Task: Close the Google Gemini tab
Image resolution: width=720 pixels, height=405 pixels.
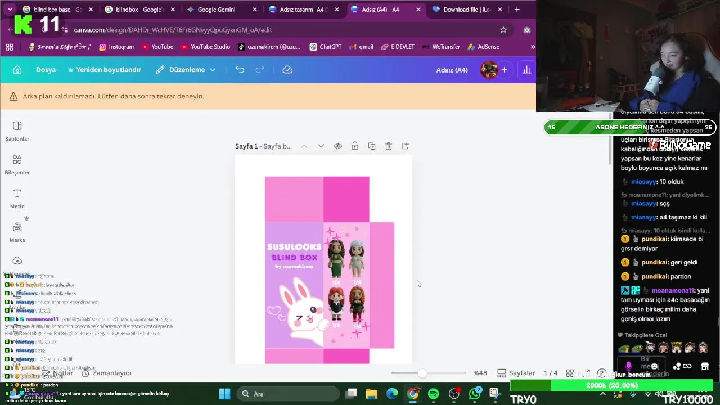Action: click(x=255, y=10)
